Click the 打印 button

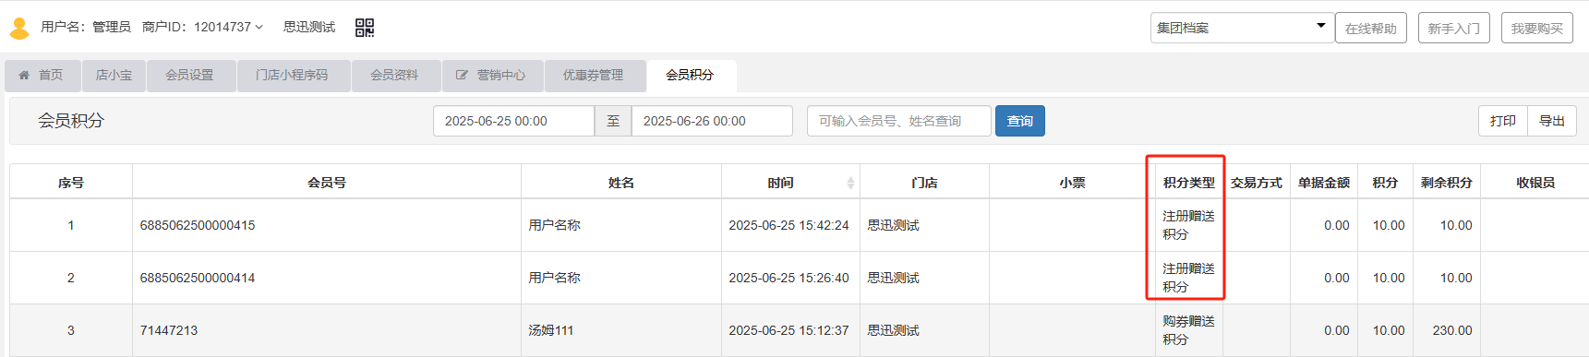[1503, 121]
